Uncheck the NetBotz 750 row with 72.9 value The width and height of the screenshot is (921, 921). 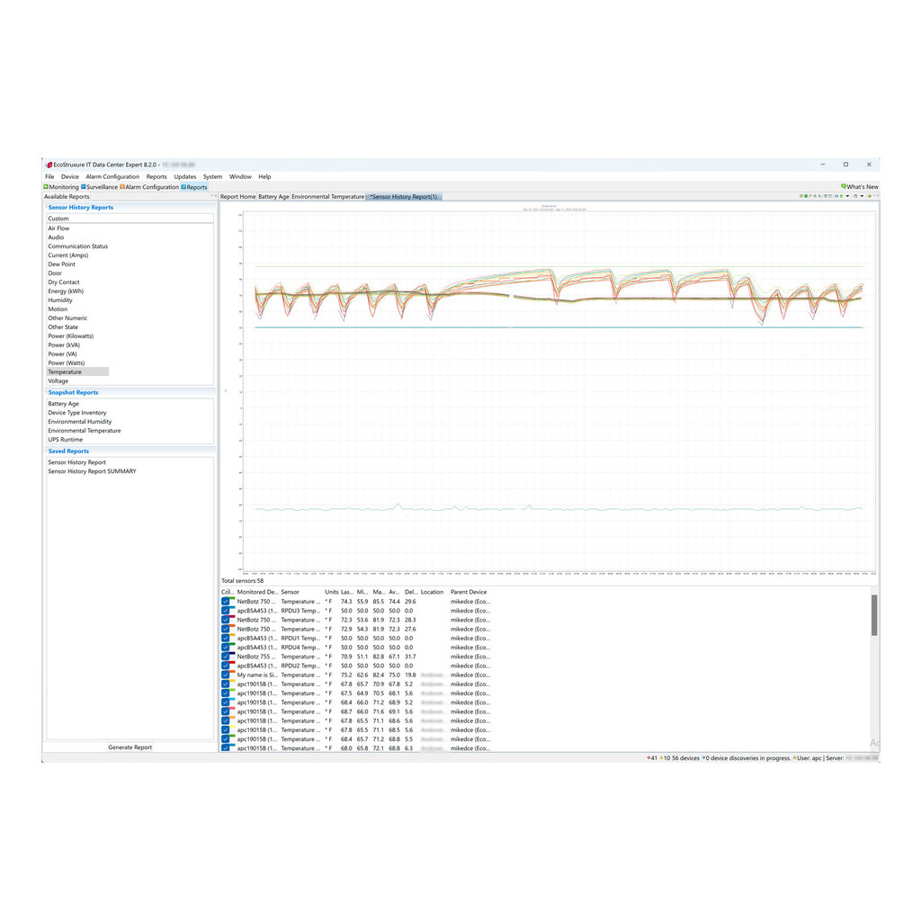point(226,629)
